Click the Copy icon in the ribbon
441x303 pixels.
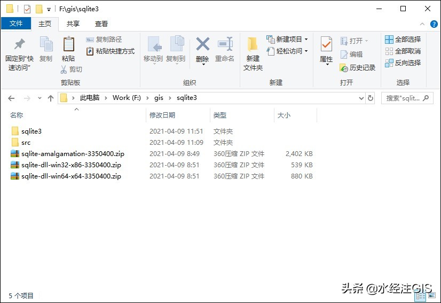[46, 44]
